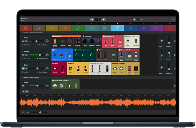Solo the Strings channel

(x=26, y=55)
